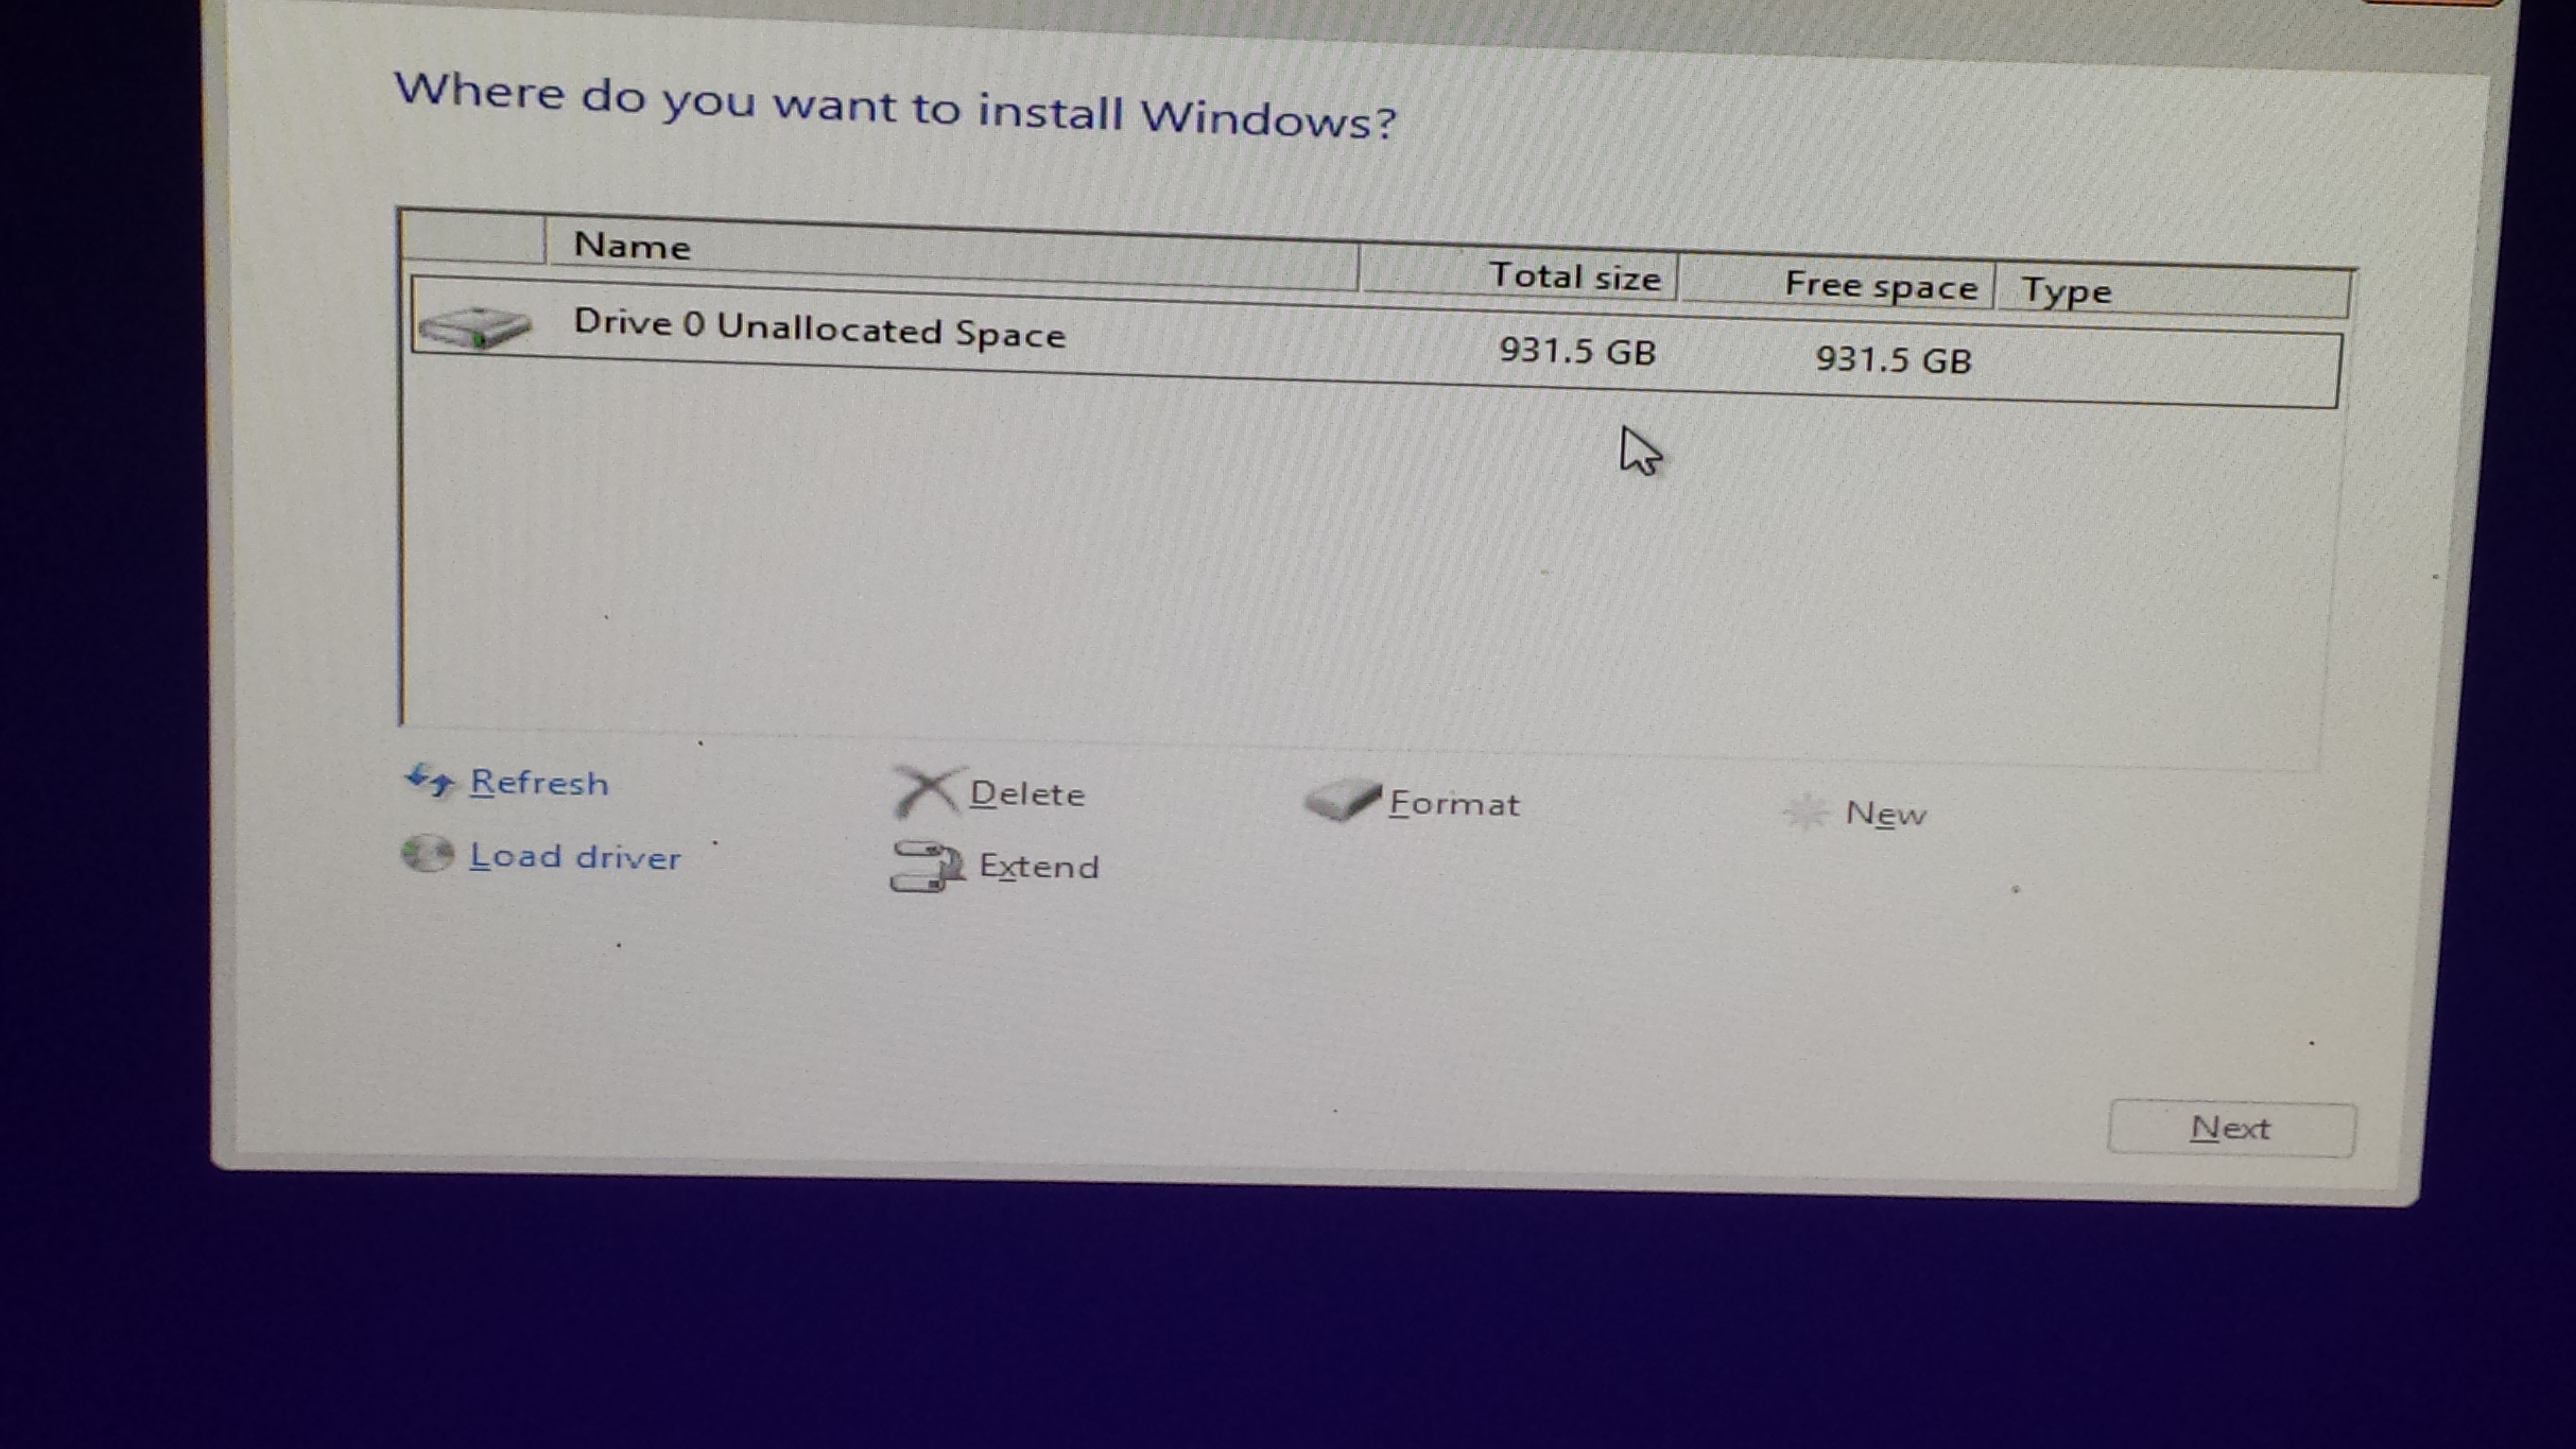Click the Load driver disc icon

[428, 854]
